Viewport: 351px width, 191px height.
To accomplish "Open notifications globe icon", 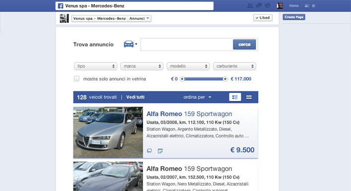I will click(268, 6).
